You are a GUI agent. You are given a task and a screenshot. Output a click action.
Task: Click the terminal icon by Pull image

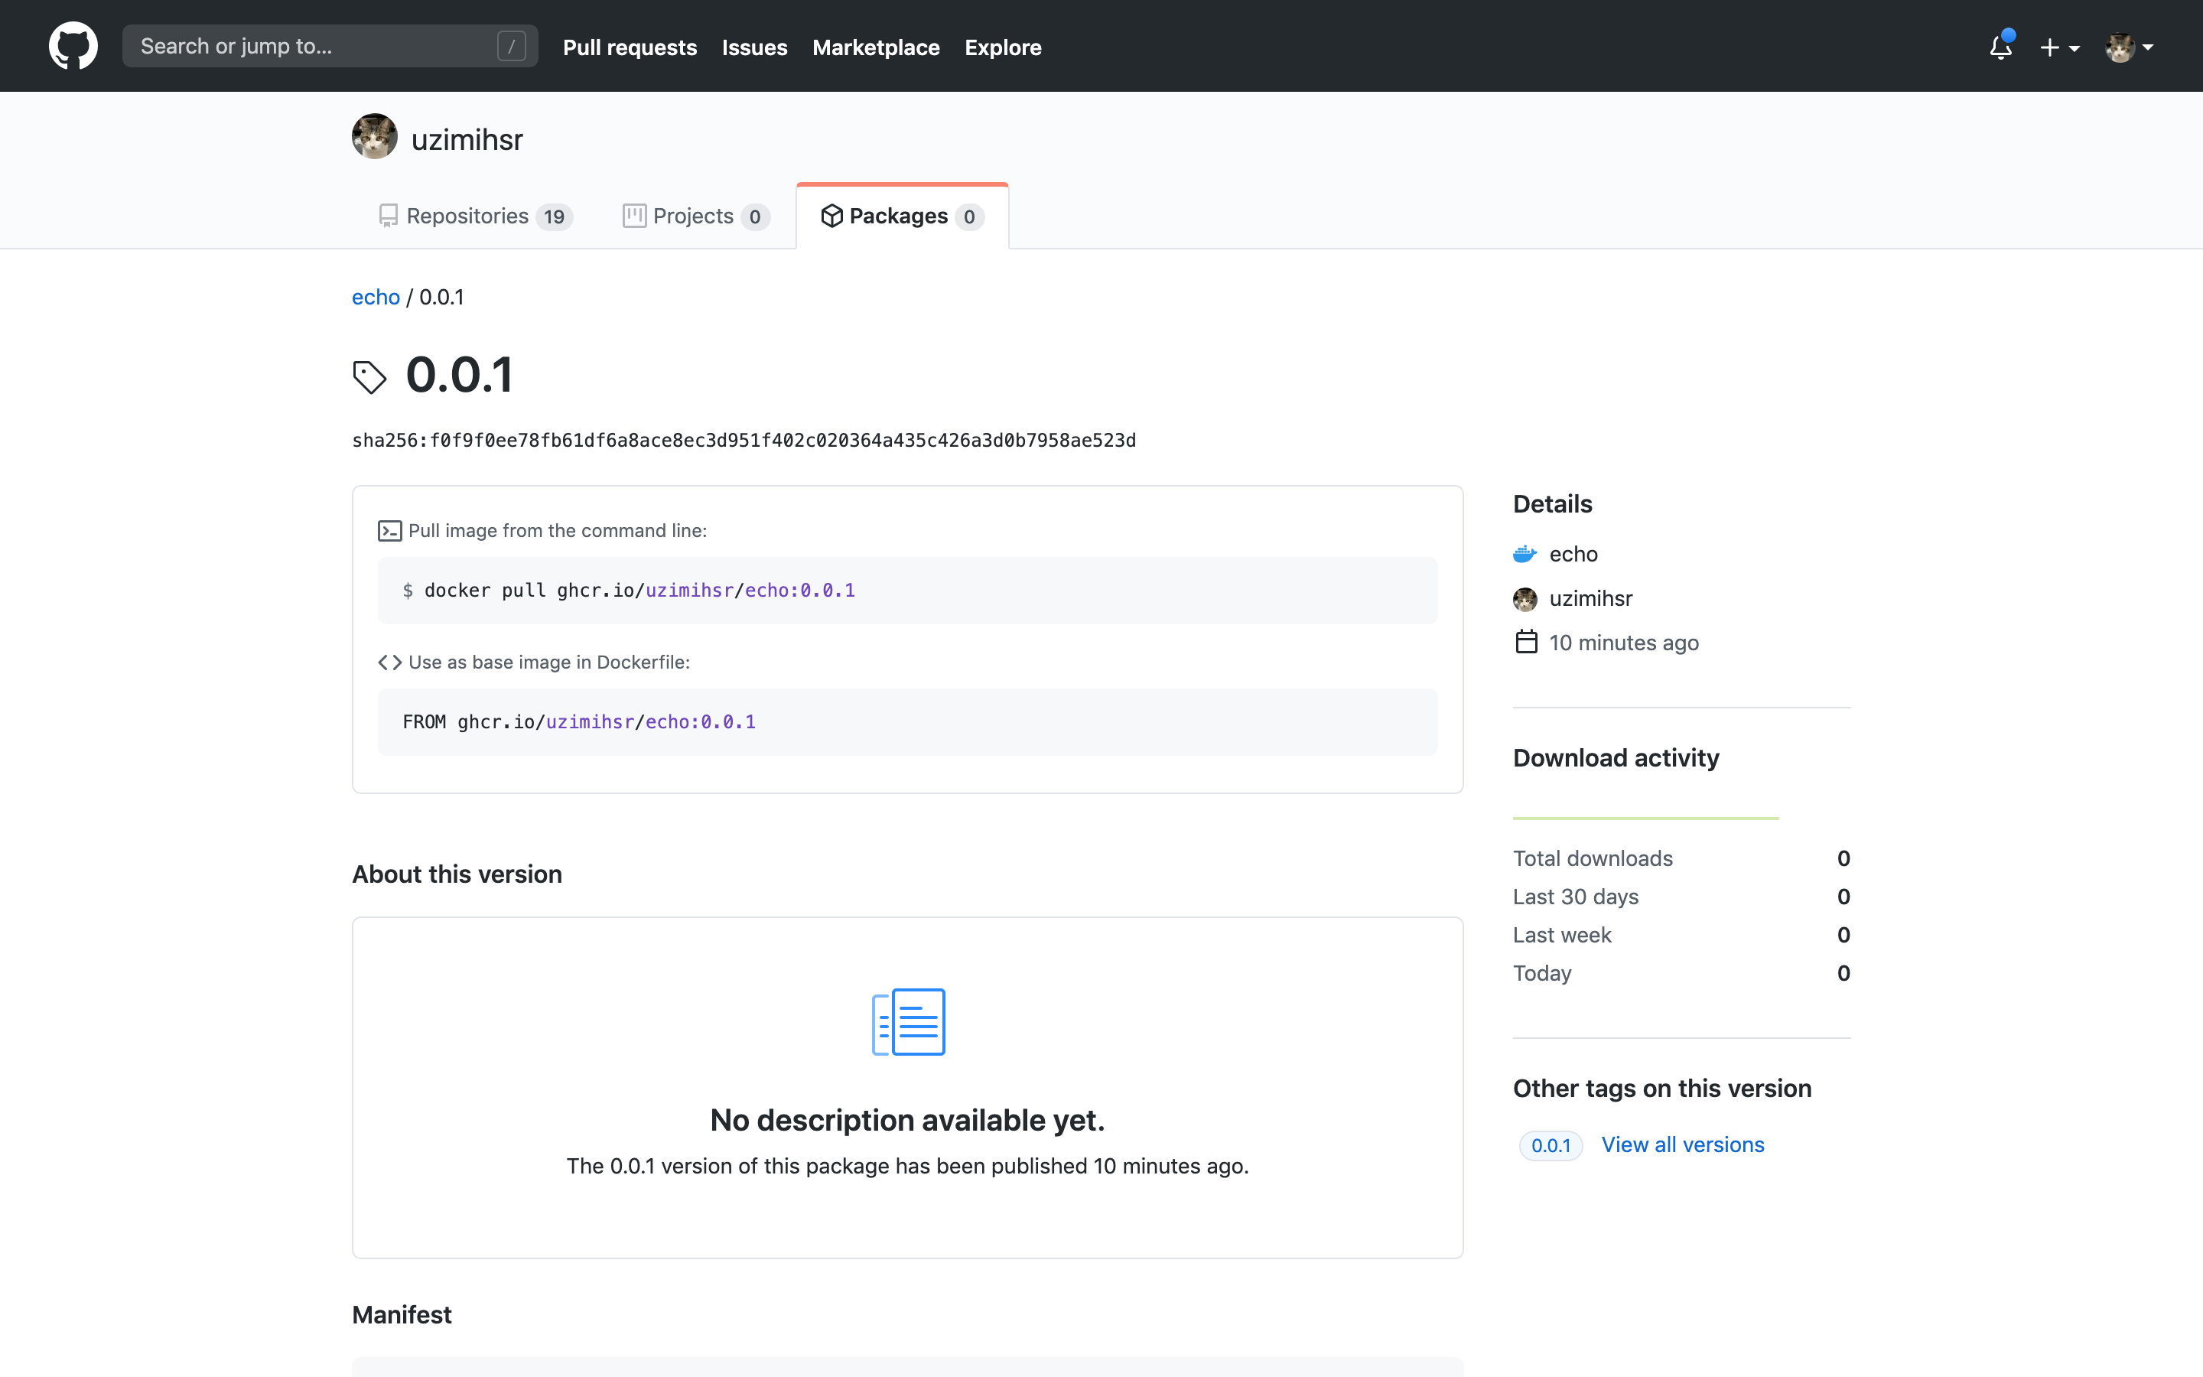389,531
